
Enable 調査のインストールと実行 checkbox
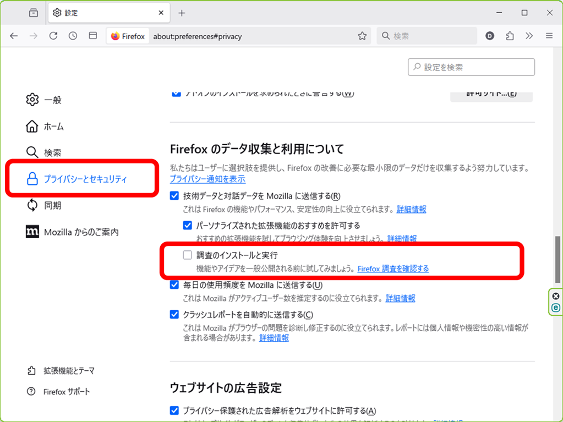click(188, 255)
